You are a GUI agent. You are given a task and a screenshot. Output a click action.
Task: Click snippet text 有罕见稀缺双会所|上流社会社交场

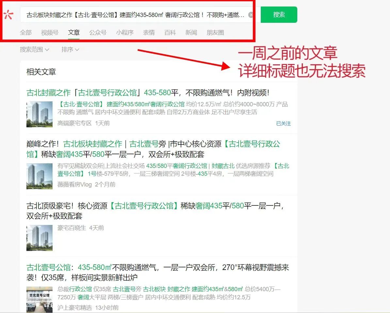pyautogui.click(x=101, y=166)
